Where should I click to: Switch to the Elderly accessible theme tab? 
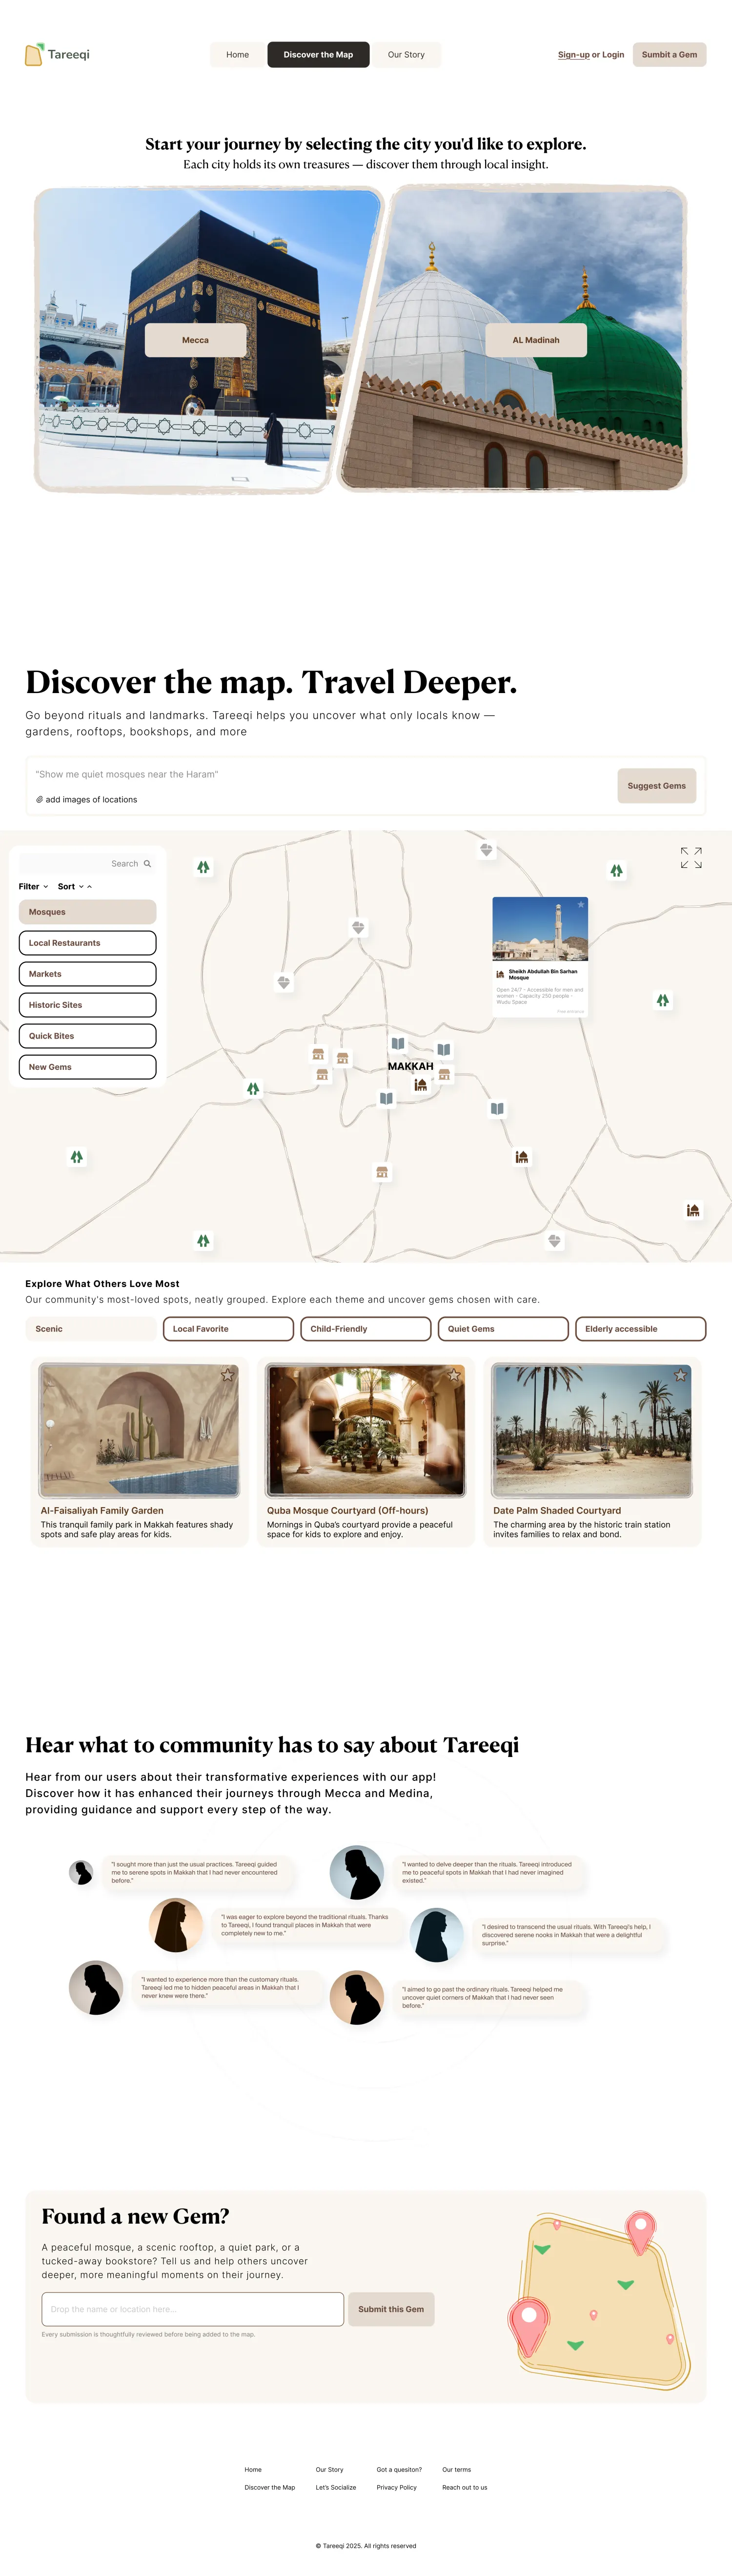tap(641, 1329)
